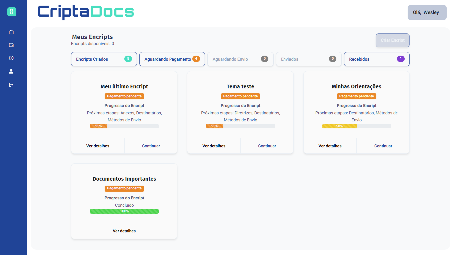The width and height of the screenshot is (454, 255).
Task: Open the user profile sidebar icon
Action: click(x=11, y=71)
